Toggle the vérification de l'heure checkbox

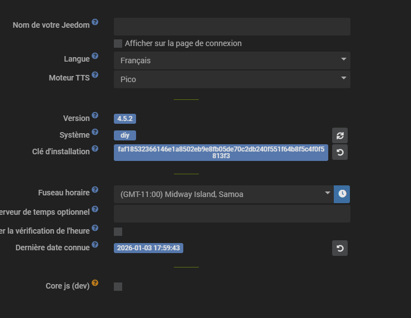click(x=118, y=231)
